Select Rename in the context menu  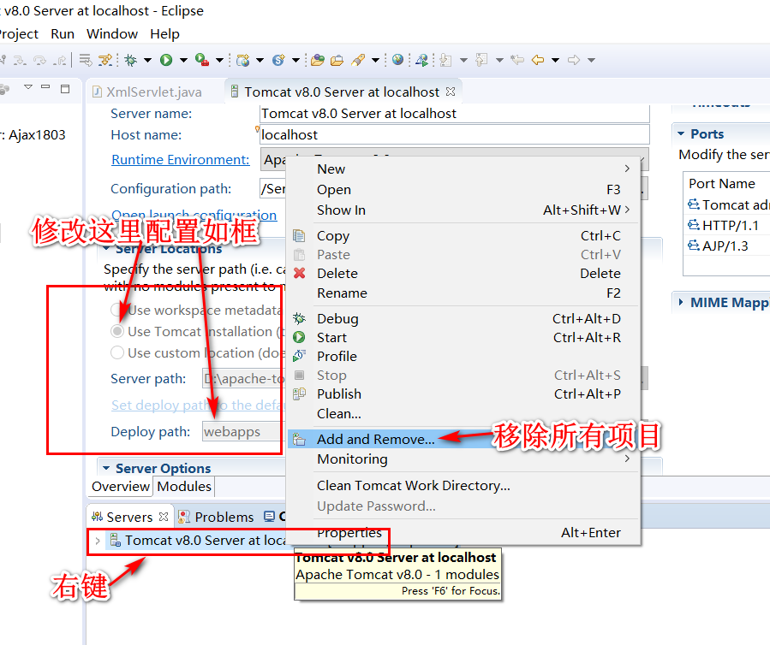pos(463,293)
